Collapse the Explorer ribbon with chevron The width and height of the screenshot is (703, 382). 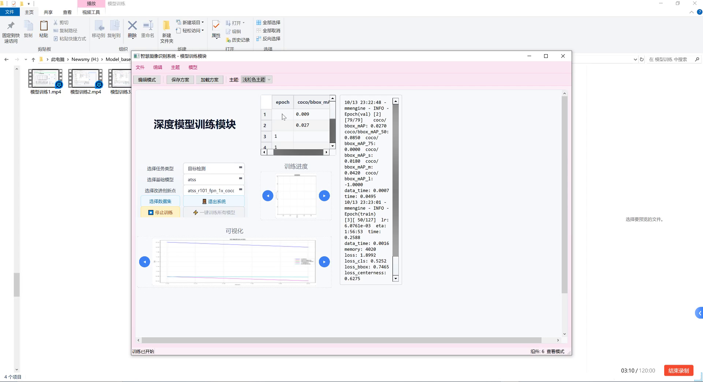pos(691,12)
